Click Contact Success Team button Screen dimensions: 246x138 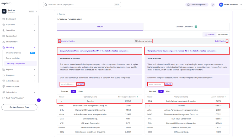(19, 107)
